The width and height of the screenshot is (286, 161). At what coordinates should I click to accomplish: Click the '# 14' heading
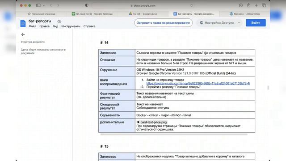[x=104, y=42]
